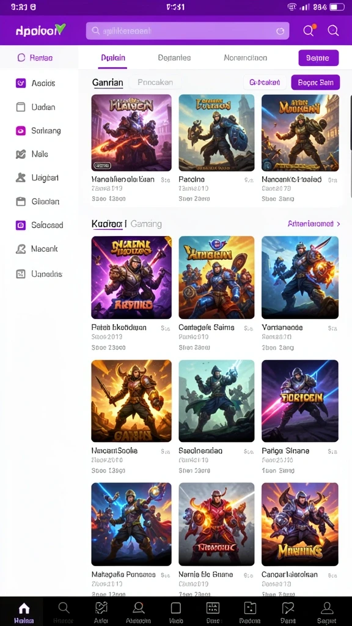The width and height of the screenshot is (352, 626).
Task: Open the Paroine game thumbnail with shield warrior
Action: [216, 133]
